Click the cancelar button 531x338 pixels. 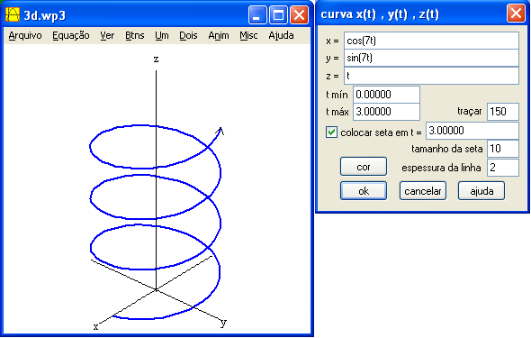(x=423, y=191)
